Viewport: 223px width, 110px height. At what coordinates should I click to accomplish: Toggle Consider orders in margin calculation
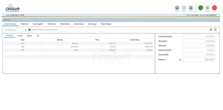pos(30,30)
